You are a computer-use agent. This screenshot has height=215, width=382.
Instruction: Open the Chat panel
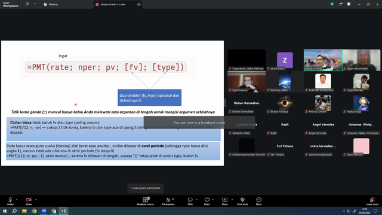point(190,201)
